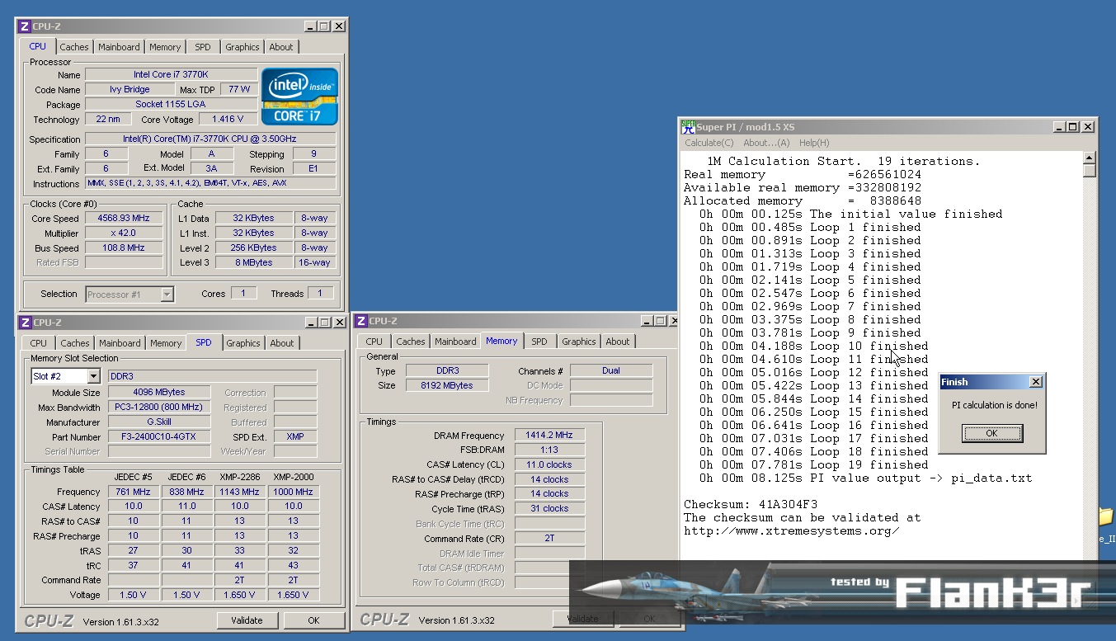
Task: Open Graphics tab in top CPU-Z window
Action: pyautogui.click(x=243, y=47)
